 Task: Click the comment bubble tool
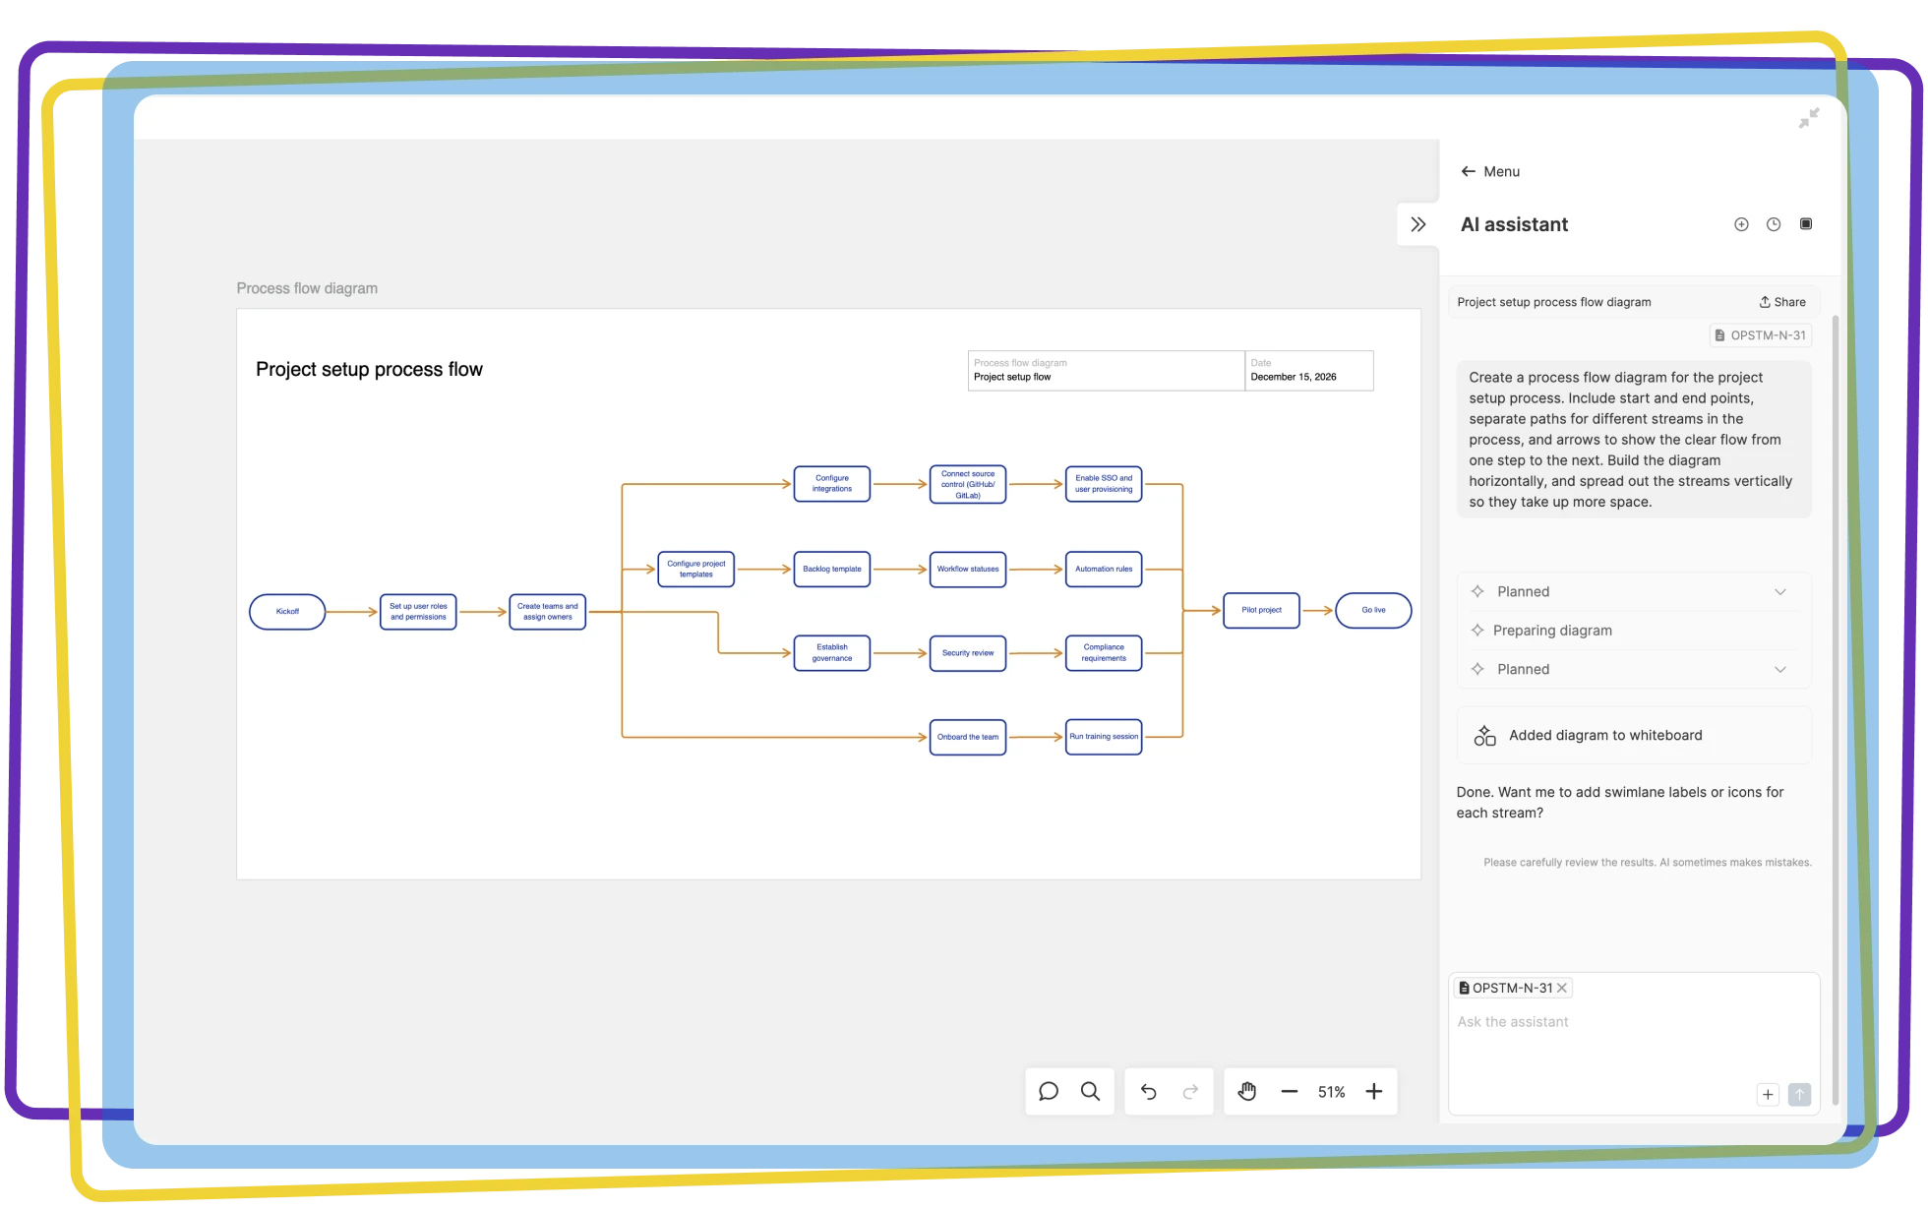point(1049,1092)
